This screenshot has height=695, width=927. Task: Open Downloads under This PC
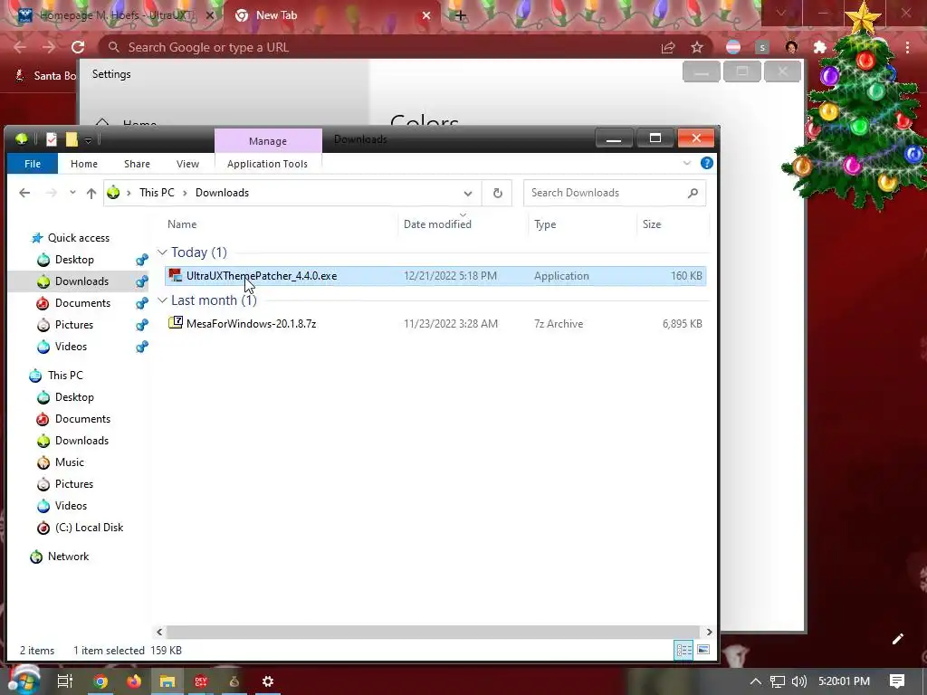click(81, 441)
